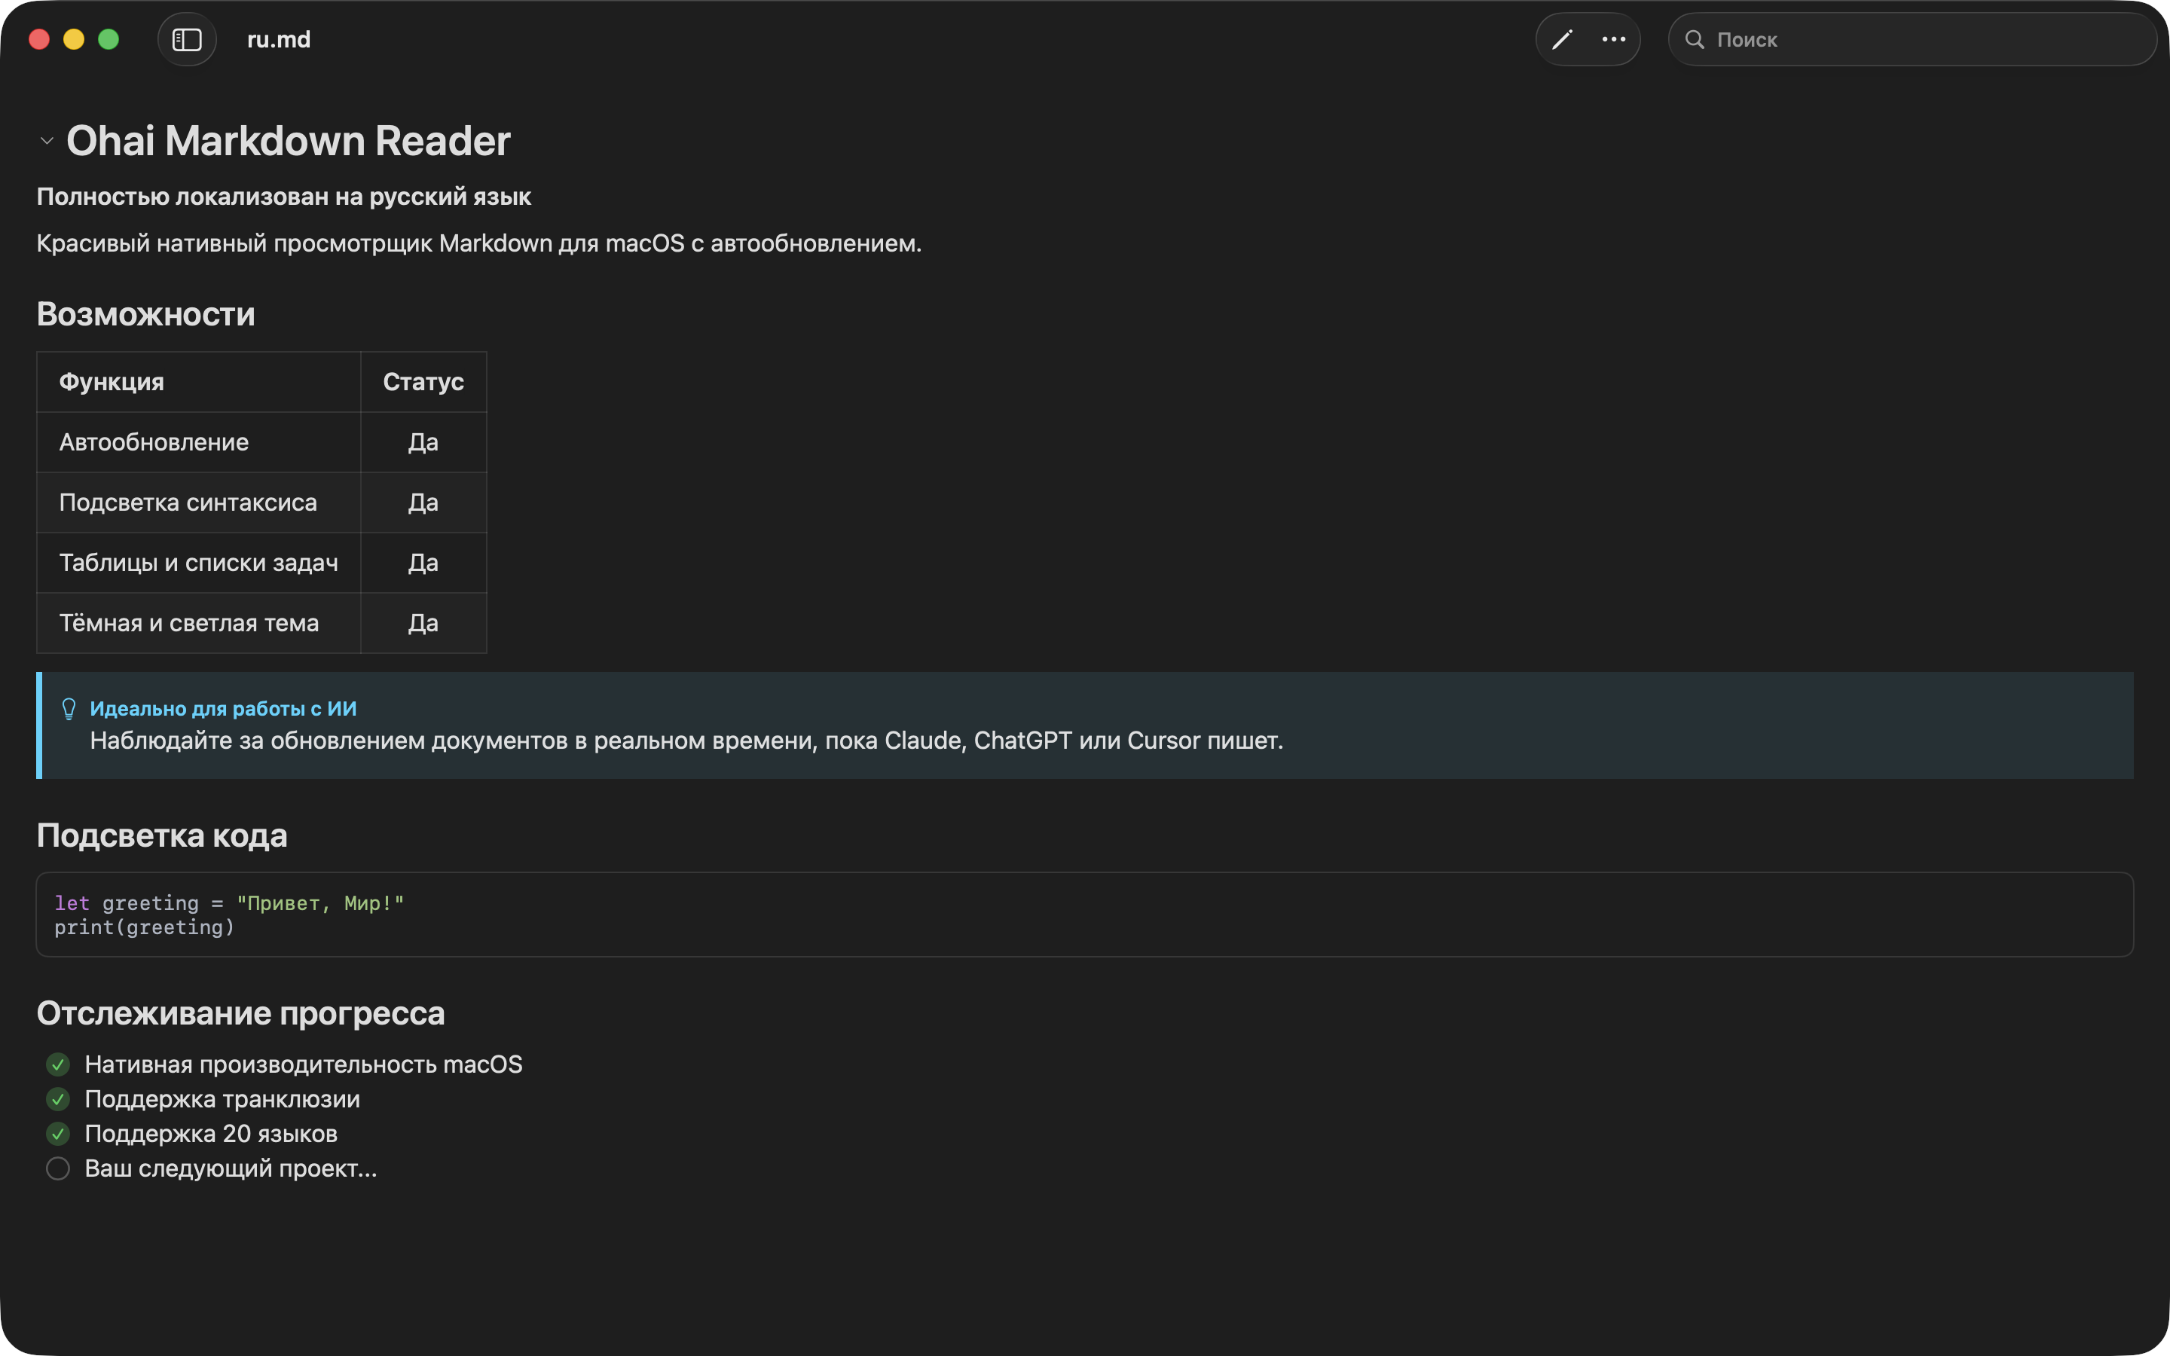Click the ru.md window title
This screenshot has height=1356, width=2170.
click(279, 39)
